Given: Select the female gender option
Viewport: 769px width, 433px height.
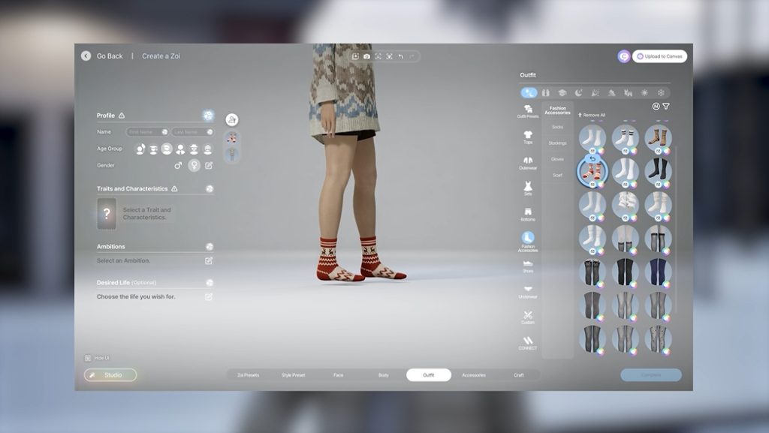Looking at the screenshot, I should tap(195, 165).
